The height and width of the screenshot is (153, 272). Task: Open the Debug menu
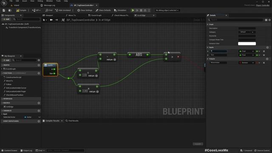coord(40,1)
